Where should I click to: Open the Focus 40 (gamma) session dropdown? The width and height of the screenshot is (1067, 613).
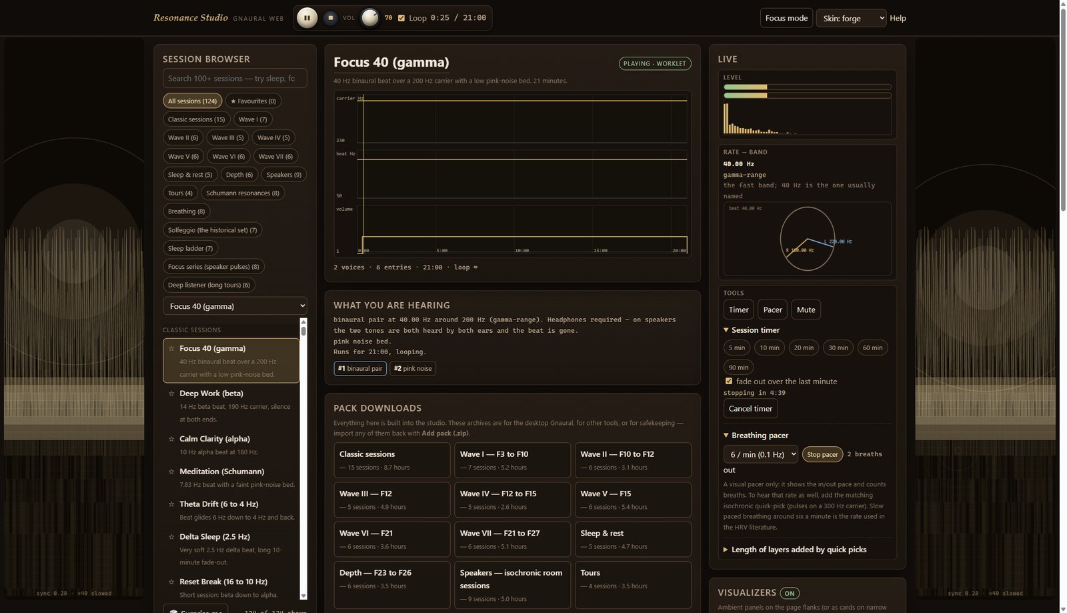pos(235,305)
